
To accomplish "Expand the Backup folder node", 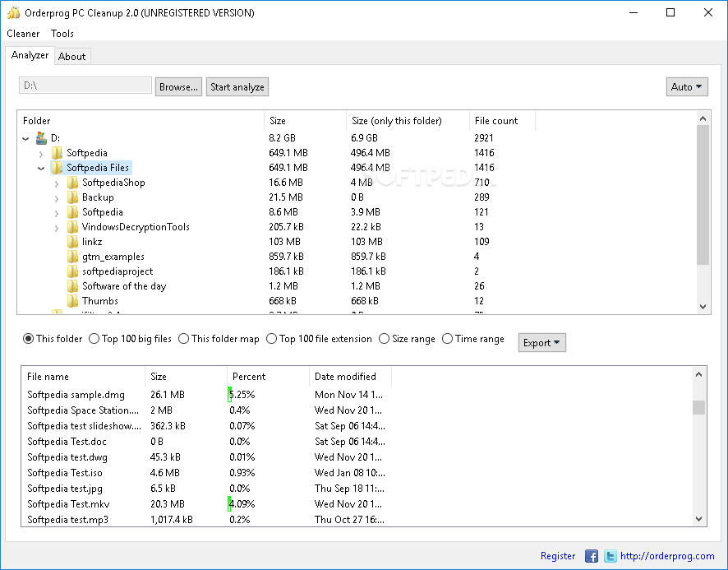I will click(x=57, y=198).
